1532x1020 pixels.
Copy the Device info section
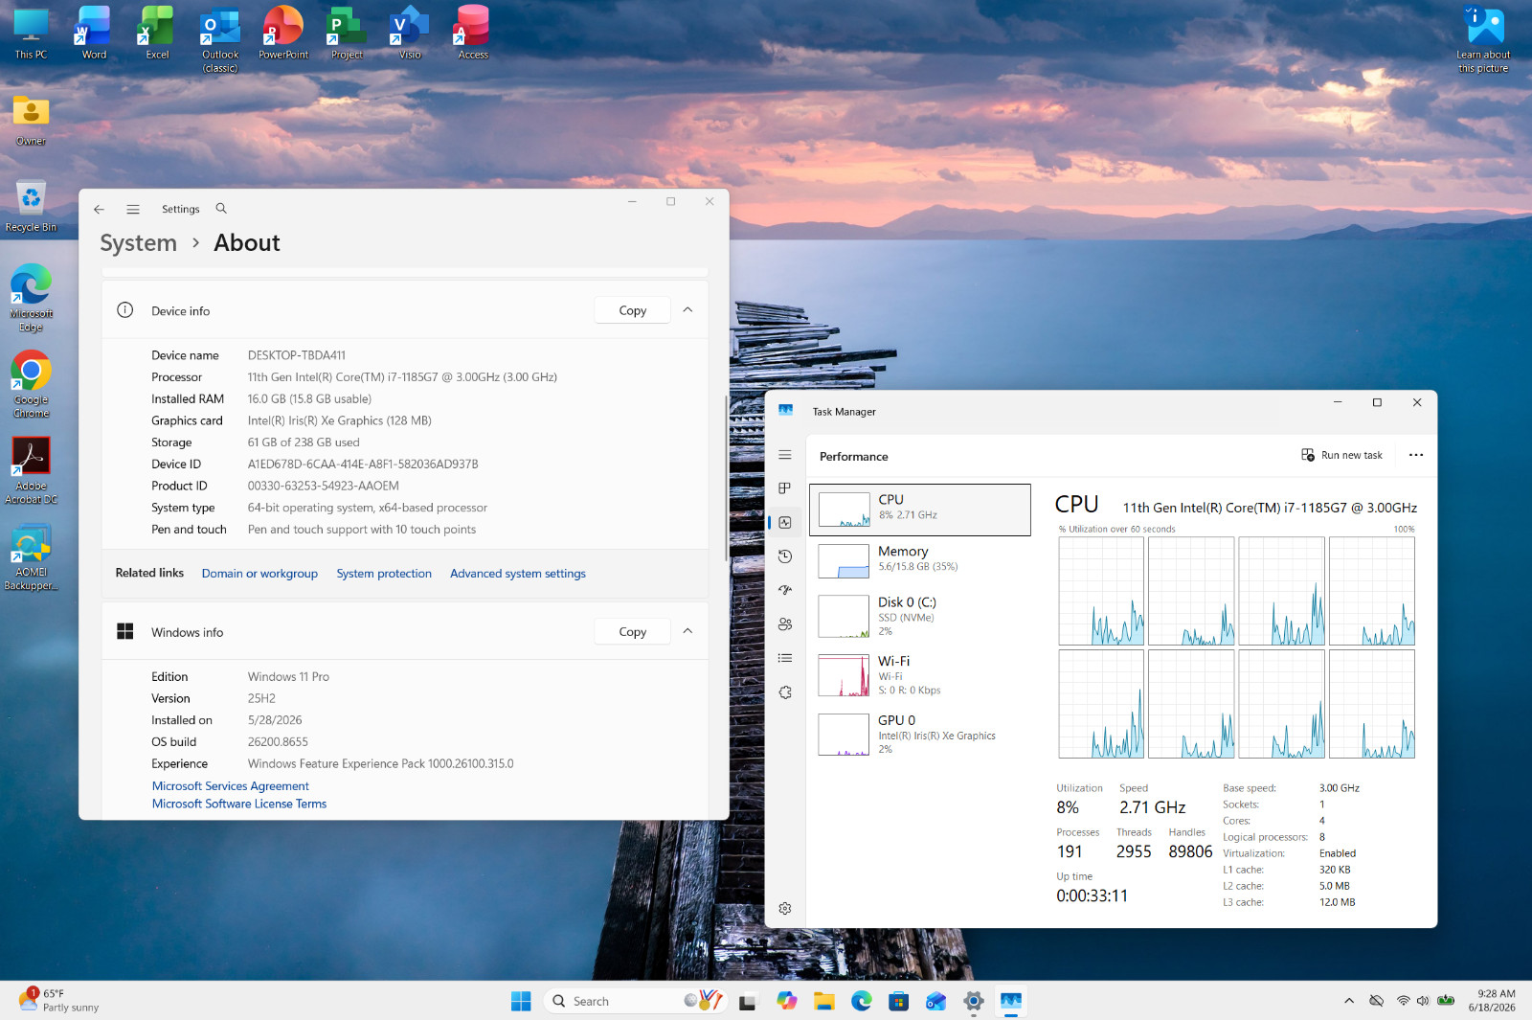coord(632,310)
